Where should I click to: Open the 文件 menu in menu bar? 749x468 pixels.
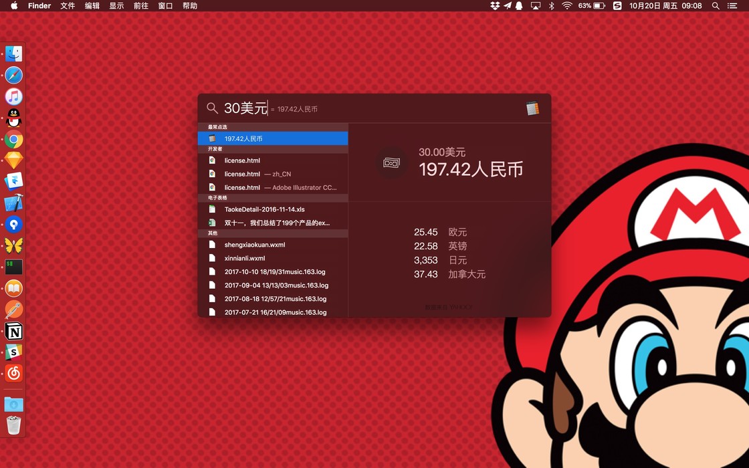[x=68, y=6]
